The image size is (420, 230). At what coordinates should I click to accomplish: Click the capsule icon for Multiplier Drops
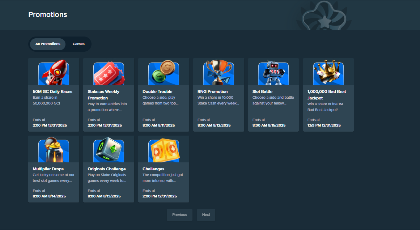click(x=54, y=150)
